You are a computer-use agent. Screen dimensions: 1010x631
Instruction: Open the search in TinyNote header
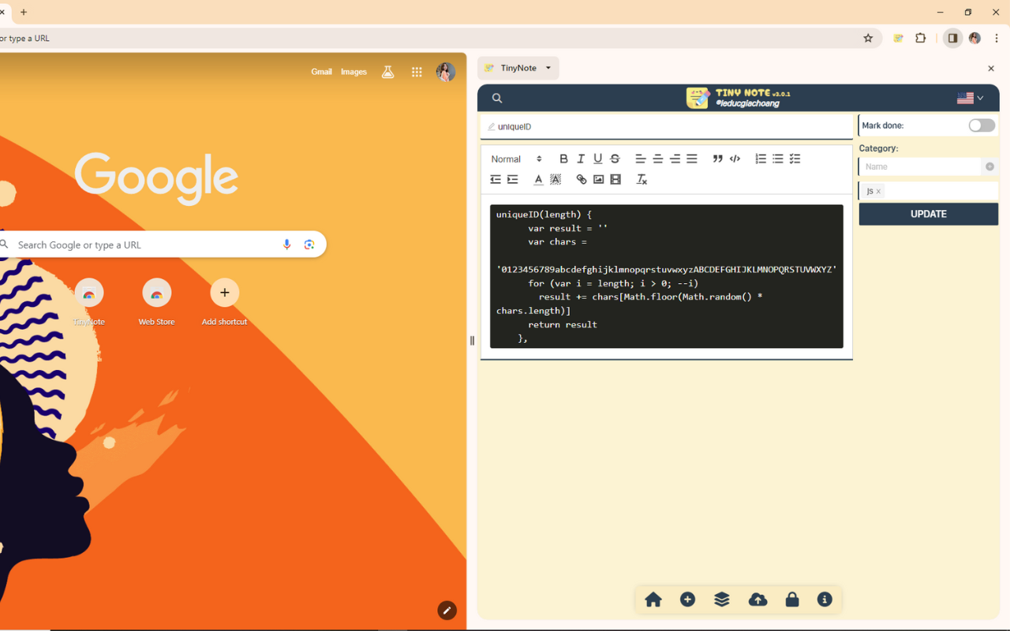click(496, 97)
